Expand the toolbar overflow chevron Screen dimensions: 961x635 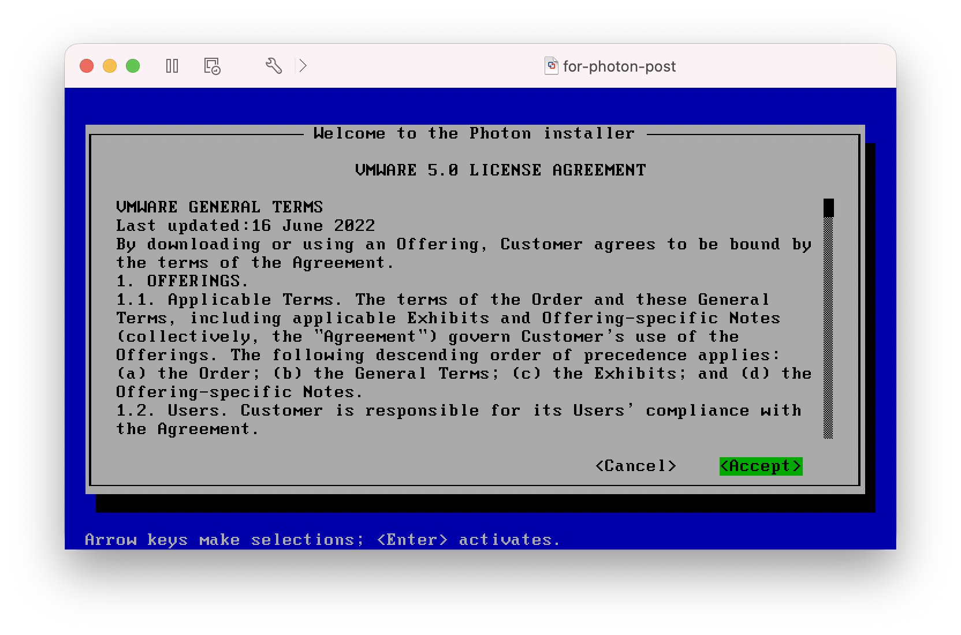303,66
